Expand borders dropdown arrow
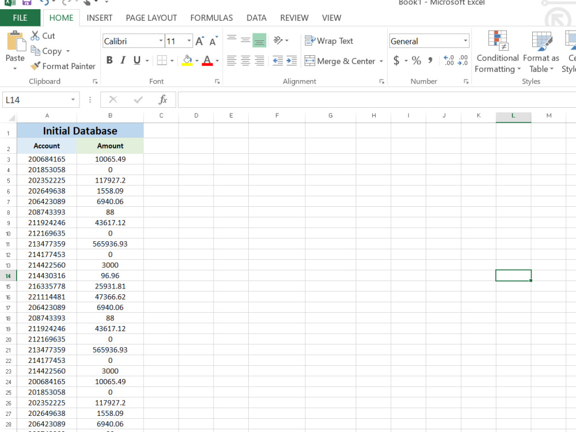 tap(172, 60)
